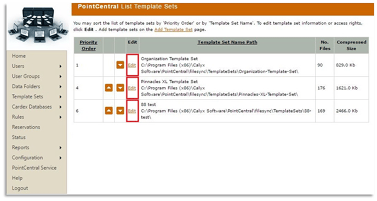Move 88 test template set down
Viewport: 377px width, 201px height.
(x=120, y=111)
